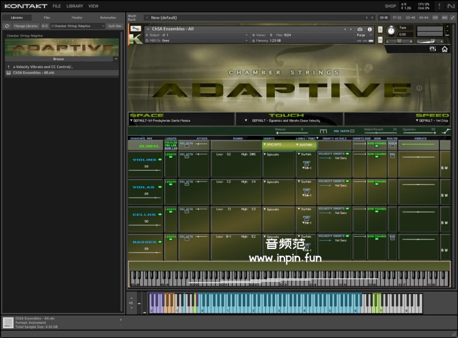Open the FILE menu
Viewport: 458px width, 338px height.
56,6
